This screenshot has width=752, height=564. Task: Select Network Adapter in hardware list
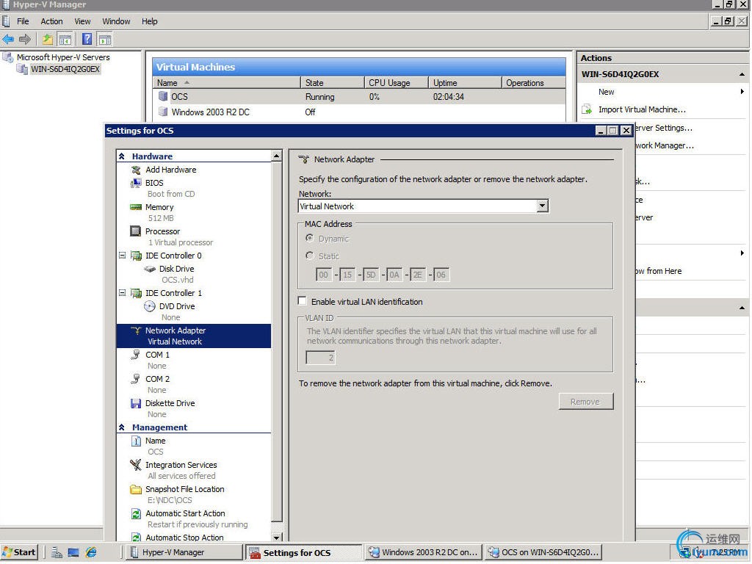tap(194, 336)
